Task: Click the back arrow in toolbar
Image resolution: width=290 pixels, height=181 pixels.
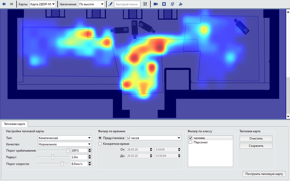Action: click(x=4, y=4)
